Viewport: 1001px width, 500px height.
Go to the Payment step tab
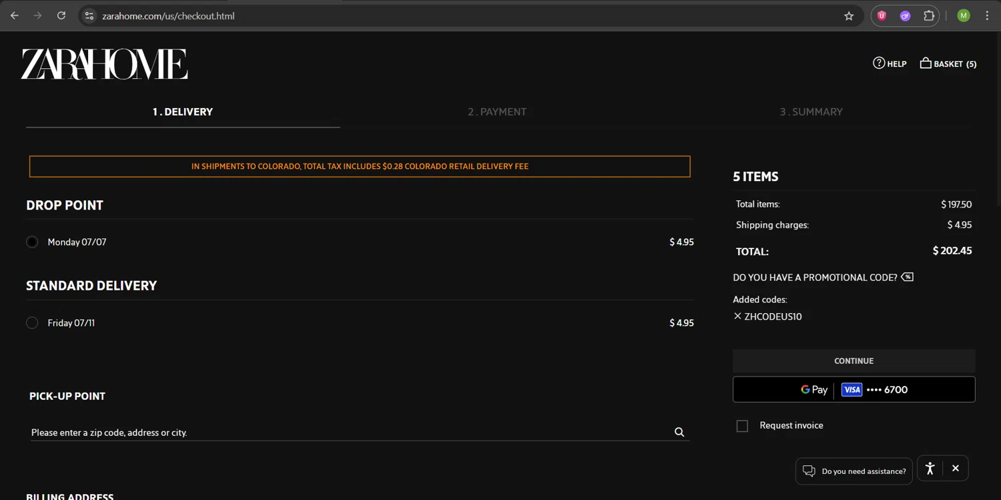coord(497,112)
